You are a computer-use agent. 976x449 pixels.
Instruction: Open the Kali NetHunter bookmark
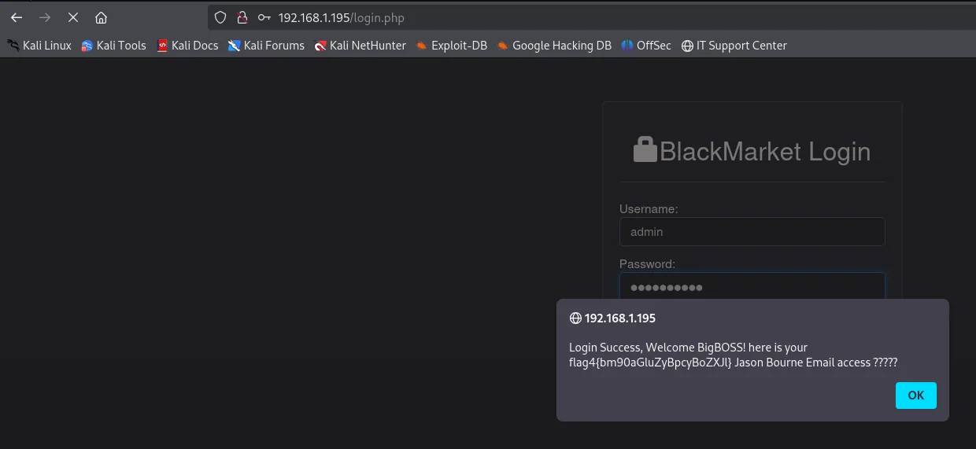tap(360, 46)
